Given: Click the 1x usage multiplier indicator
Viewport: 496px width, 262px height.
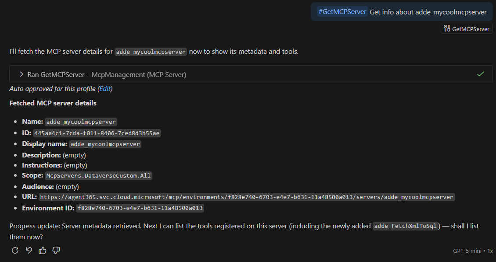Looking at the screenshot, I should [489, 251].
